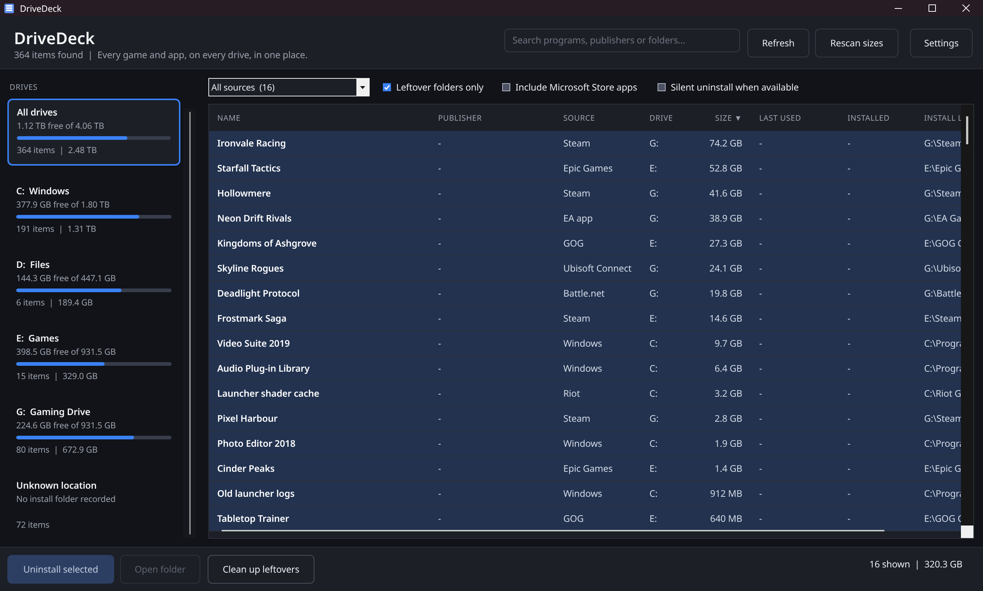Image resolution: width=983 pixels, height=591 pixels.
Task: Select the All drives card
Action: coord(94,132)
